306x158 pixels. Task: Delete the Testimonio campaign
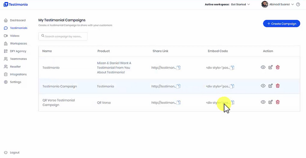point(278,67)
